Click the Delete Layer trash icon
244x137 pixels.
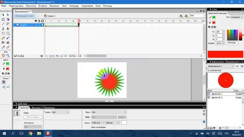click(42, 56)
